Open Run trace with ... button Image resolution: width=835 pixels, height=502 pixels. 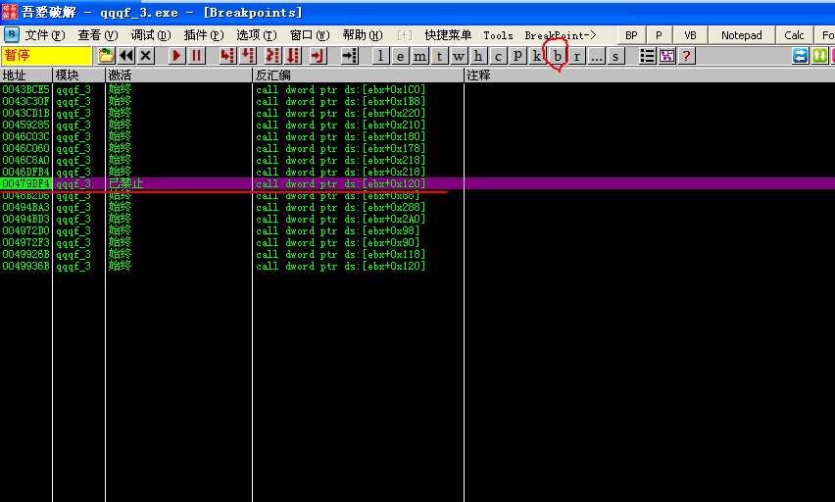[597, 56]
